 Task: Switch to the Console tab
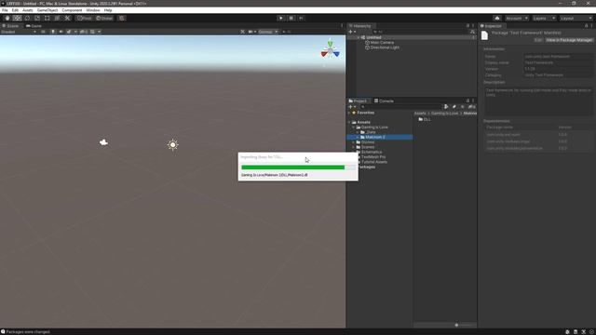pyautogui.click(x=384, y=101)
